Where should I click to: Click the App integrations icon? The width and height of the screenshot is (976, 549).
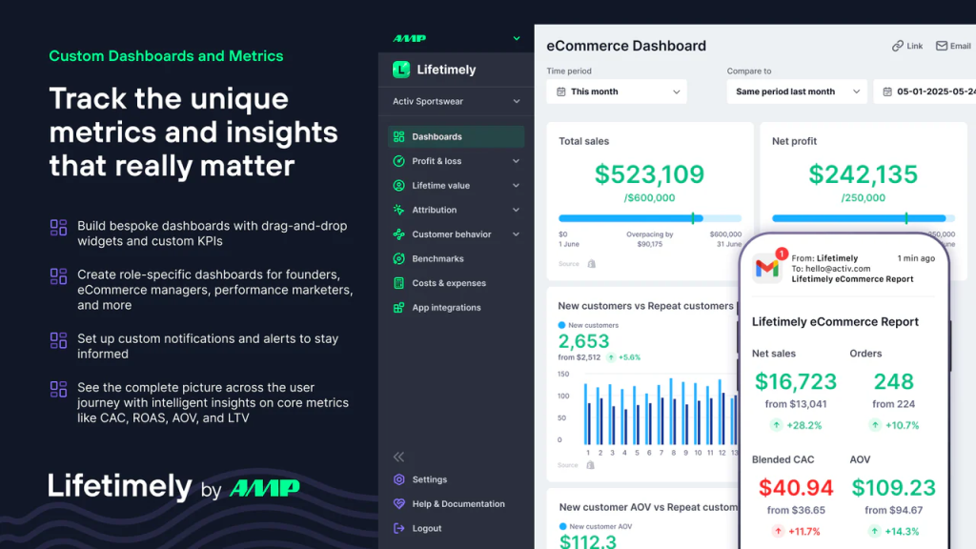[400, 307]
